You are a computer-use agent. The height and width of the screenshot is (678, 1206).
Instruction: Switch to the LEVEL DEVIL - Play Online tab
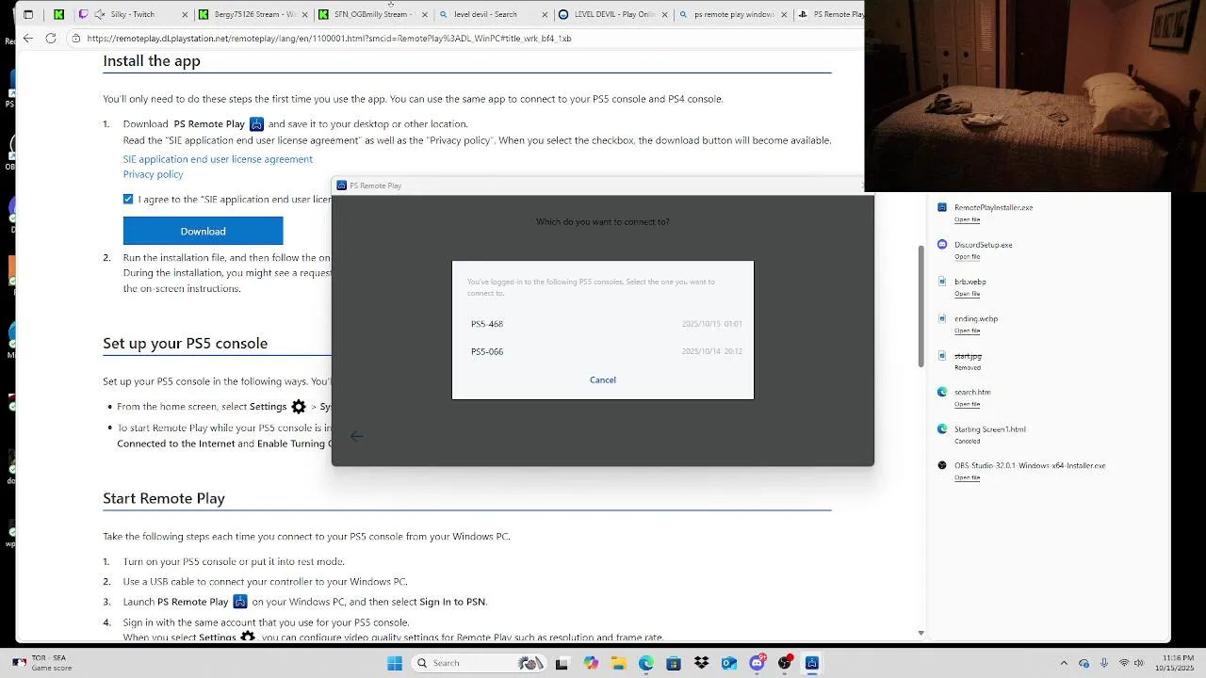point(612,15)
